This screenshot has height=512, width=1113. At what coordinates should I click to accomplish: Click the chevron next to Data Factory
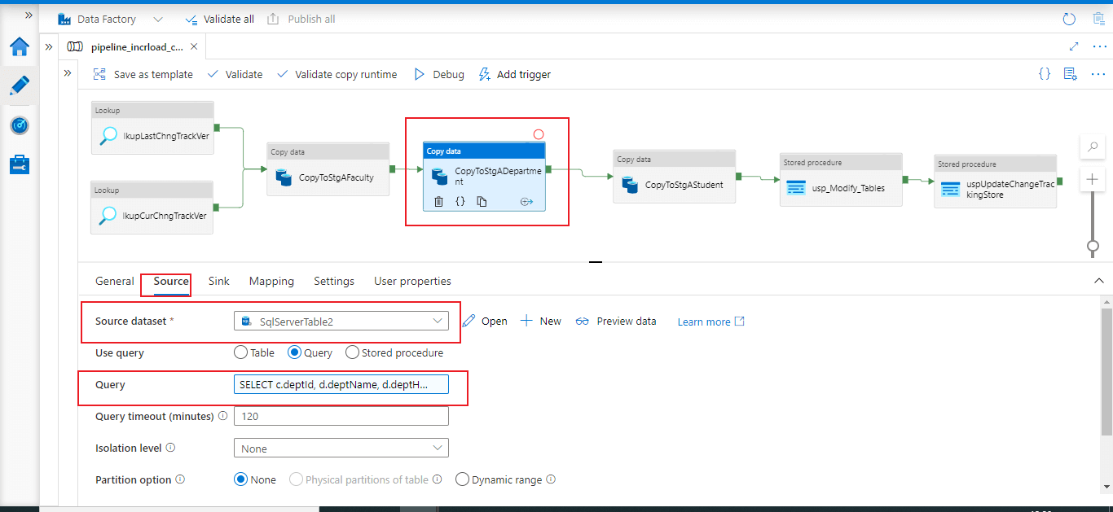[x=158, y=19]
